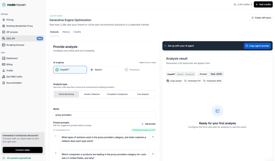Click the Get FREE traffic icon
This screenshot has height=161, width=275.
4,77
